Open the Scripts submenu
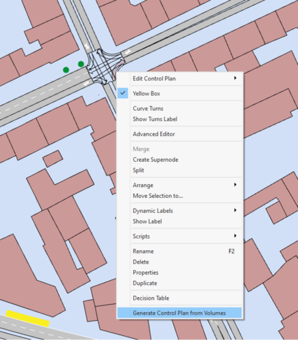 pos(180,236)
